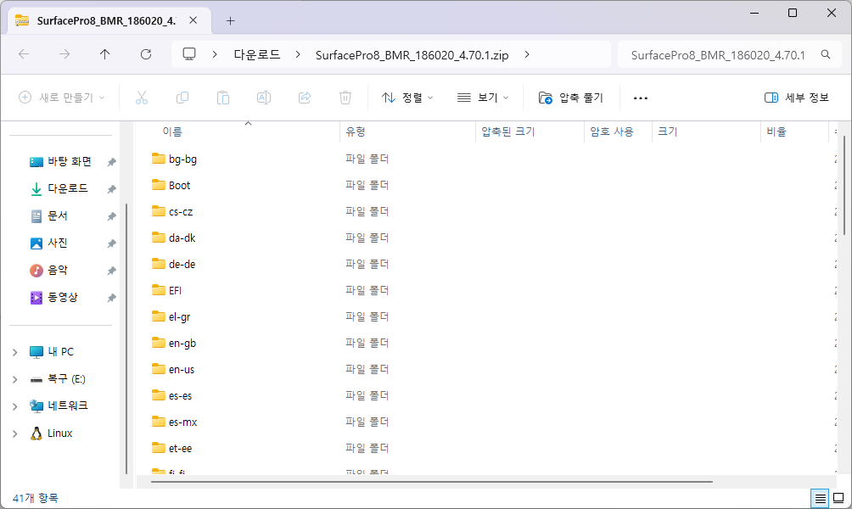
Task: Unpin 바탕 화면 using its pin icon
Action: pos(111,162)
